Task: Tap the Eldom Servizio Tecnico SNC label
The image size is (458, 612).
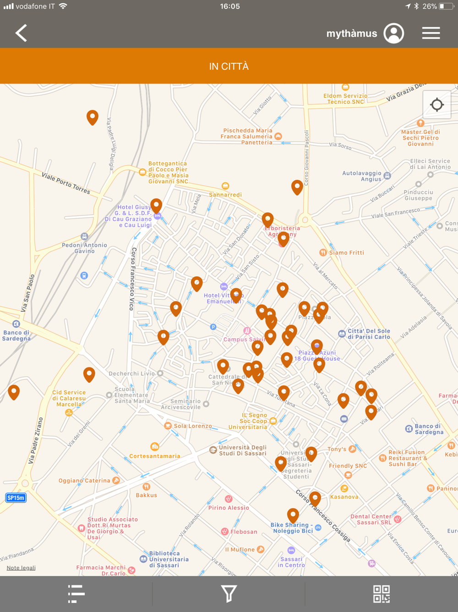Action: 345,99
